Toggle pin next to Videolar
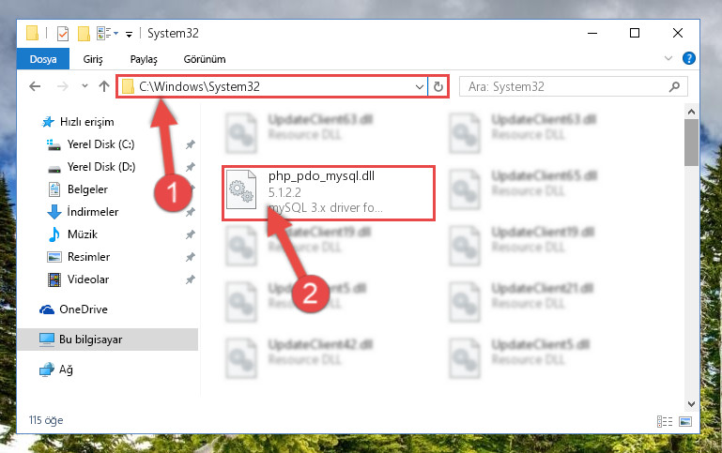 tap(191, 279)
